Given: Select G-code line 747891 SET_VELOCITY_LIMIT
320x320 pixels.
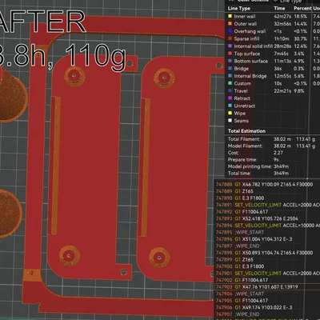Looking at the screenshot, I should (267, 205).
